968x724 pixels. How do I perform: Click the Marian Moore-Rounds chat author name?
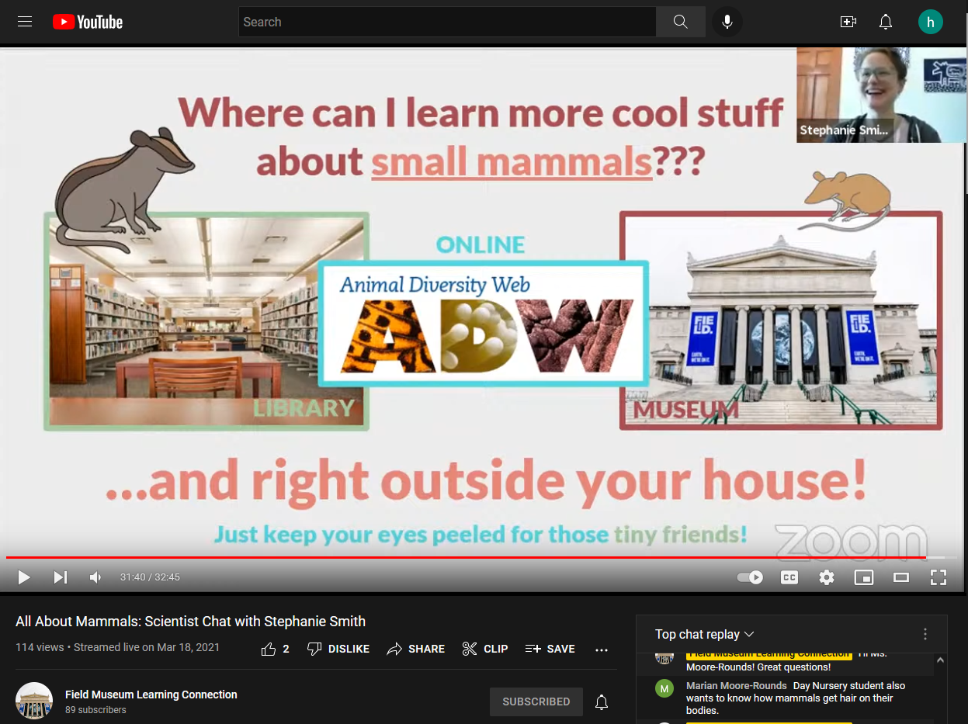(x=737, y=686)
